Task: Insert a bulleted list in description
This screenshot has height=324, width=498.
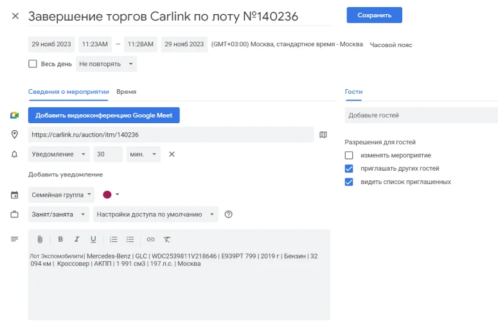Action: 130,239
